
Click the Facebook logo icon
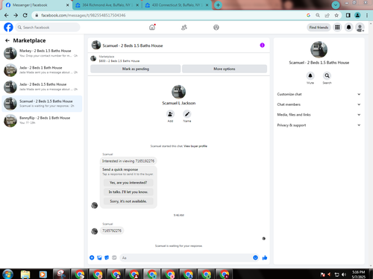coord(8,27)
